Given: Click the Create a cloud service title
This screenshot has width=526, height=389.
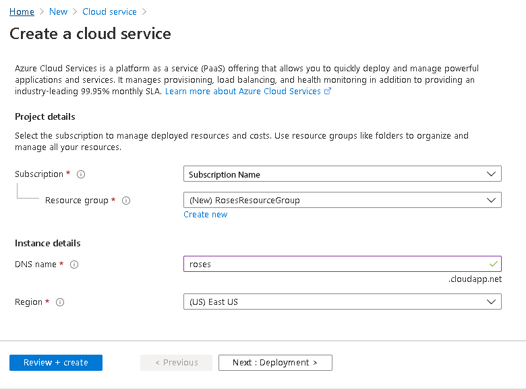Looking at the screenshot, I should coord(90,34).
